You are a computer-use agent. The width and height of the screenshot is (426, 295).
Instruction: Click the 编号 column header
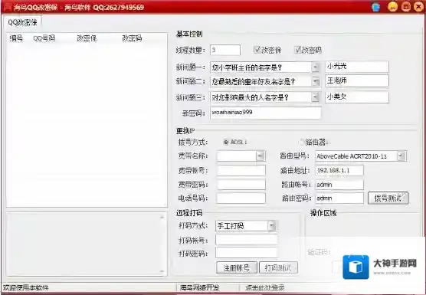[16, 38]
